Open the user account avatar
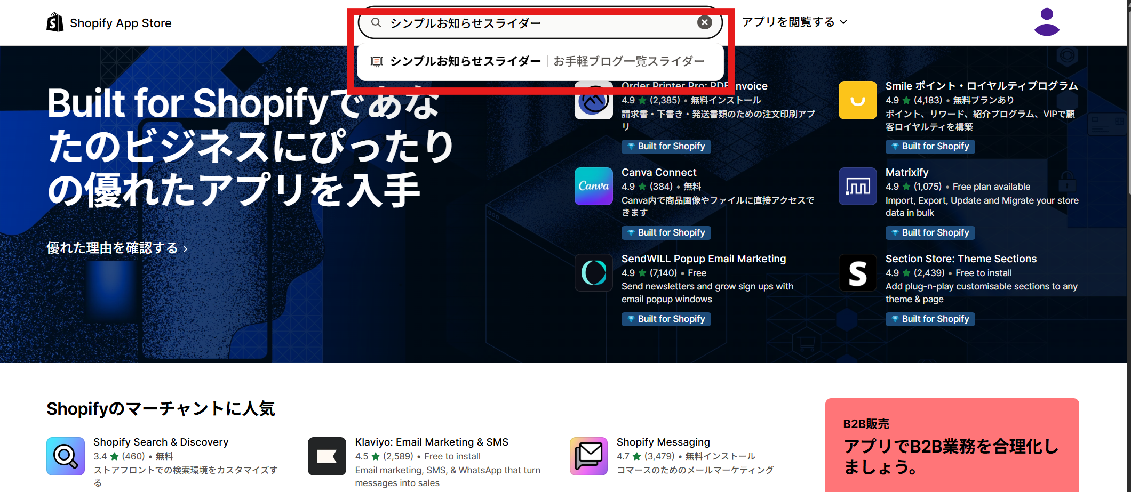This screenshot has height=492, width=1131. (1046, 22)
